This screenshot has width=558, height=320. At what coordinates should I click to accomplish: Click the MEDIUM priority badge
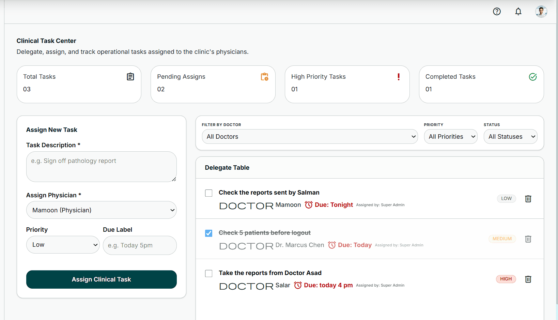click(502, 239)
